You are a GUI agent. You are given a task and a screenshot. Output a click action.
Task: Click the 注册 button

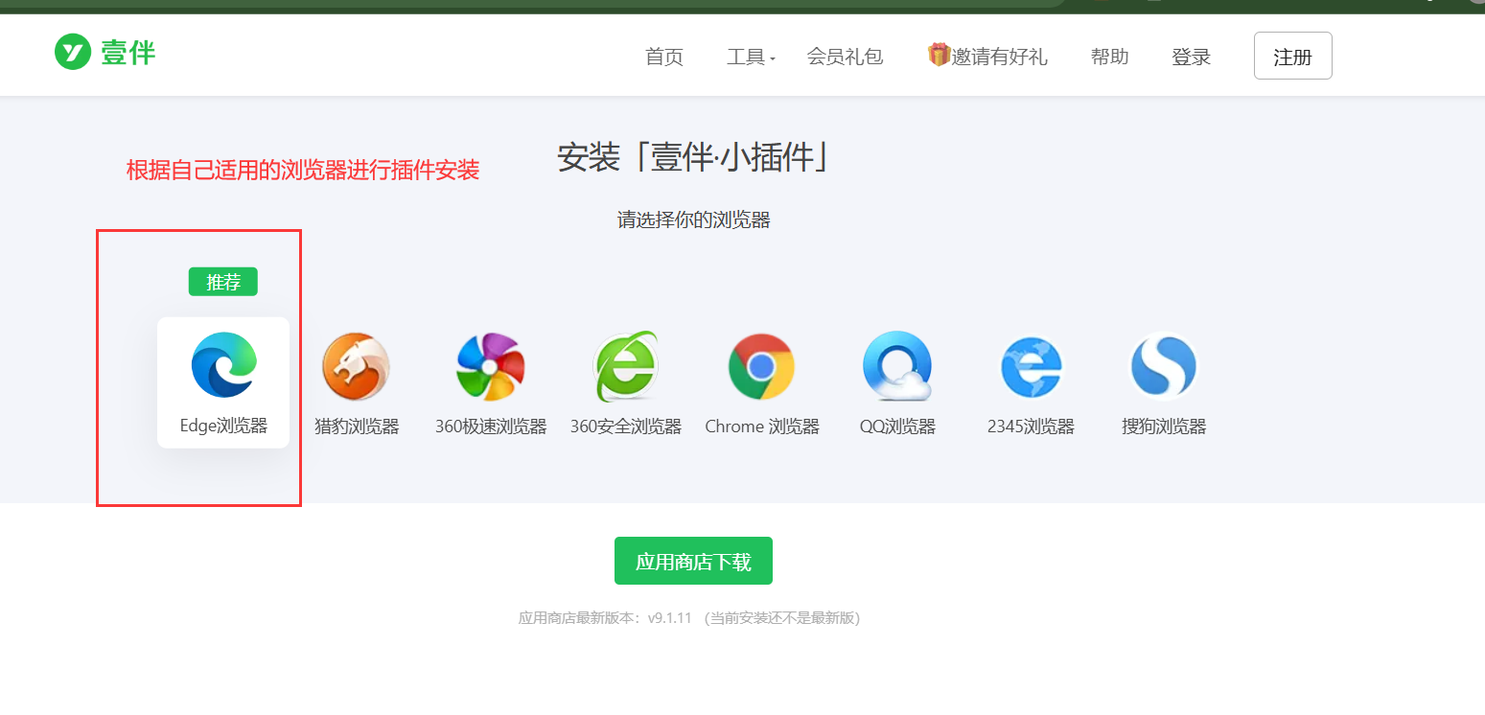pos(1293,56)
